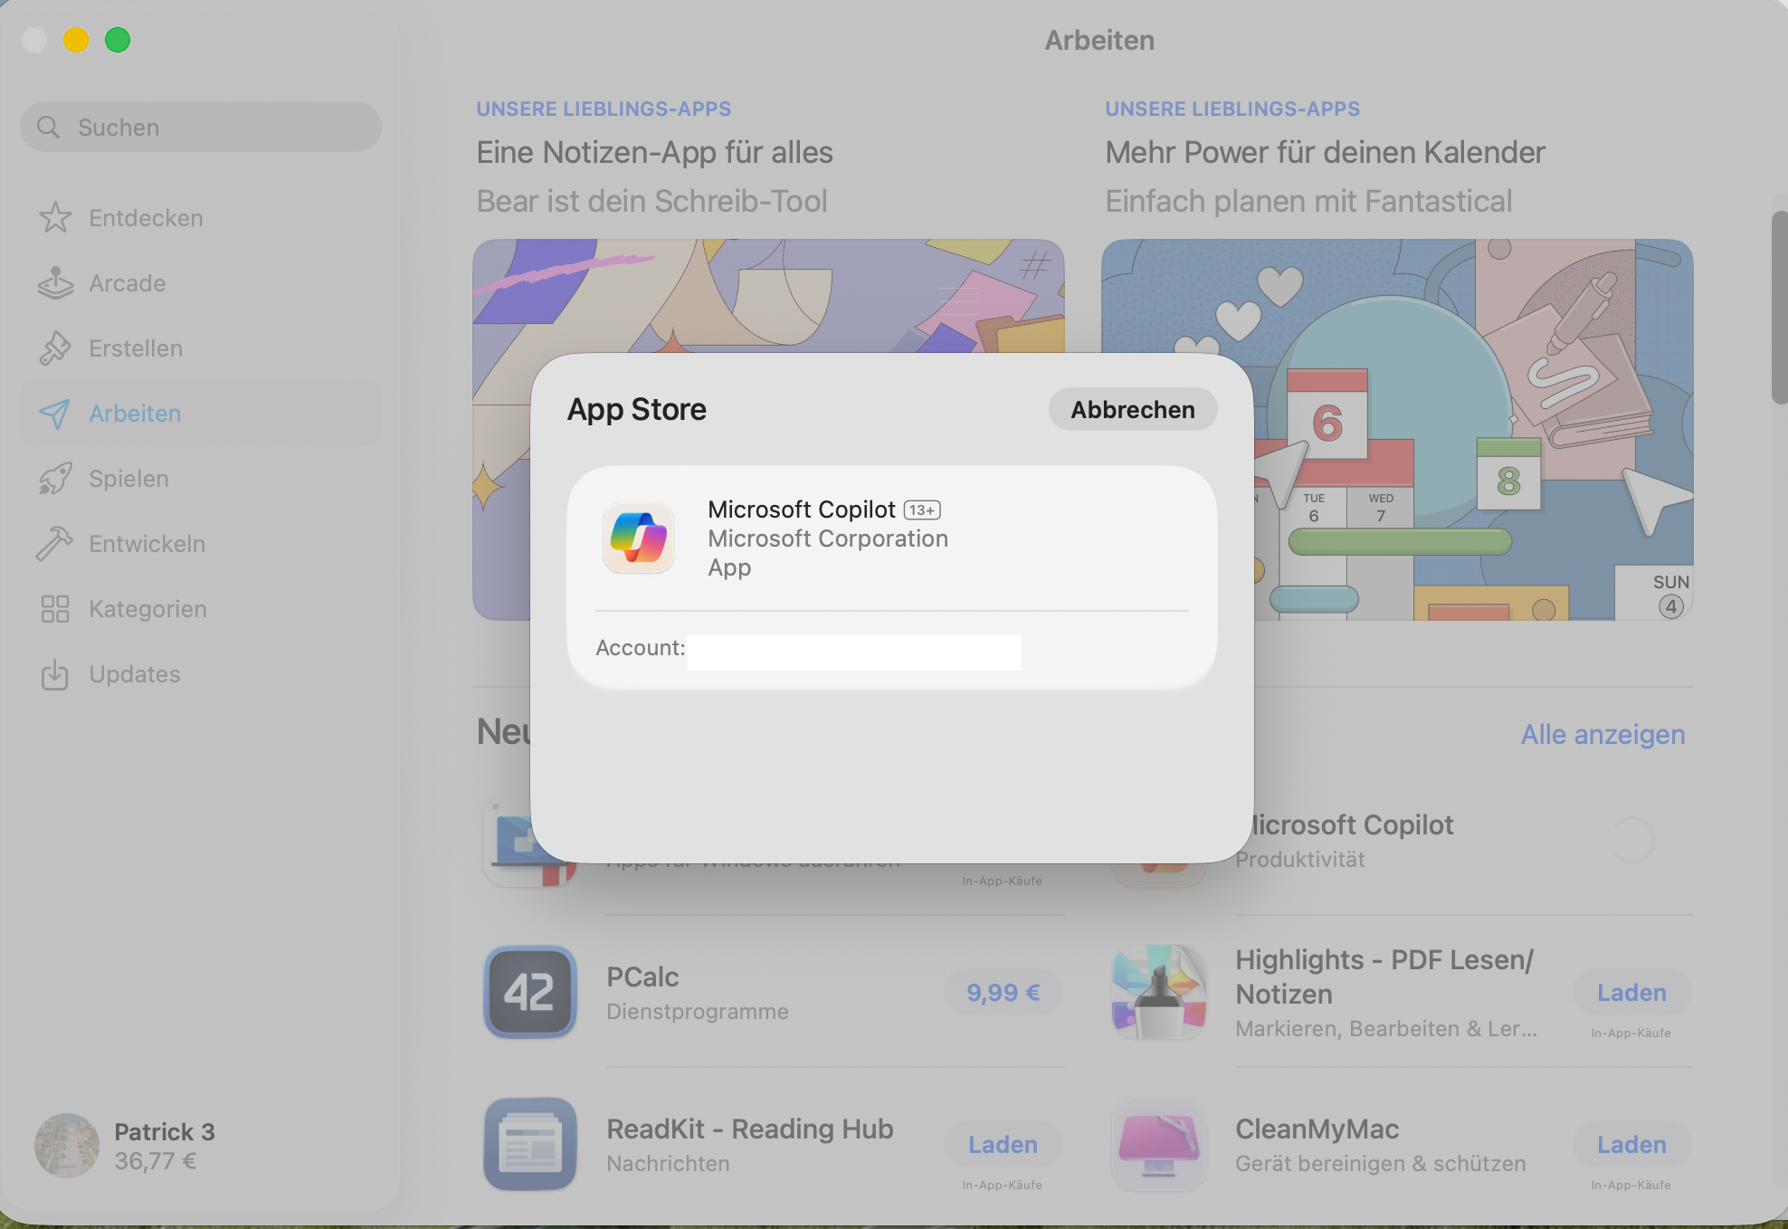Screen dimensions: 1788x1229
Task: Open Arcade via the joystick icon
Action: click(x=55, y=283)
